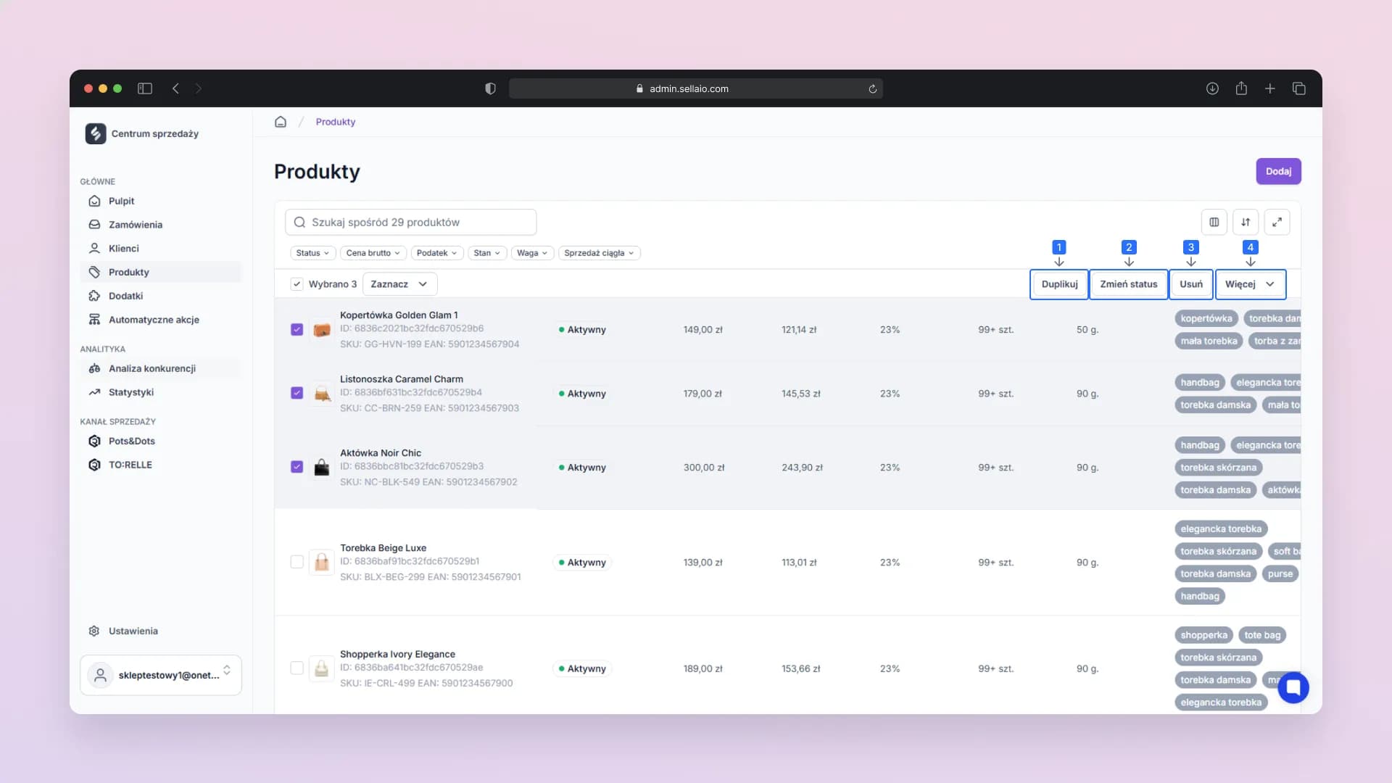
Task: Open the Shopperka Ivory Elegance product name
Action: pos(397,654)
